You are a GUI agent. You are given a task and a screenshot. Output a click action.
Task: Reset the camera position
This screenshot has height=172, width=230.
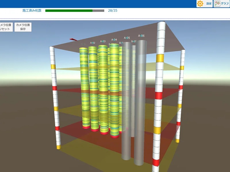click(6, 27)
